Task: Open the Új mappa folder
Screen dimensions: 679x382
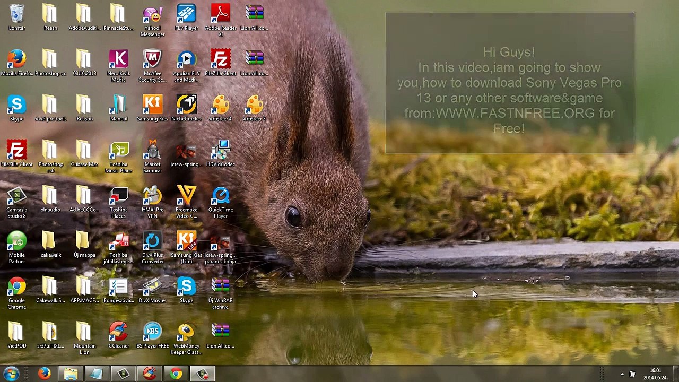Action: pyautogui.click(x=84, y=245)
